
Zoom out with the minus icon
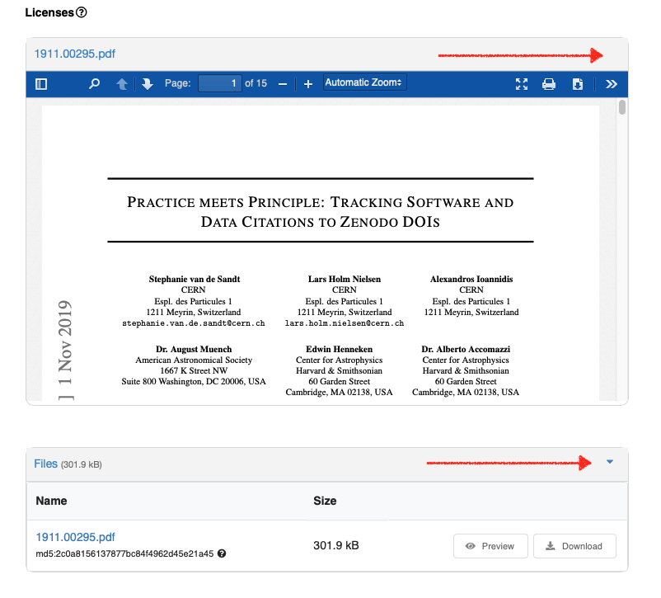(x=283, y=84)
